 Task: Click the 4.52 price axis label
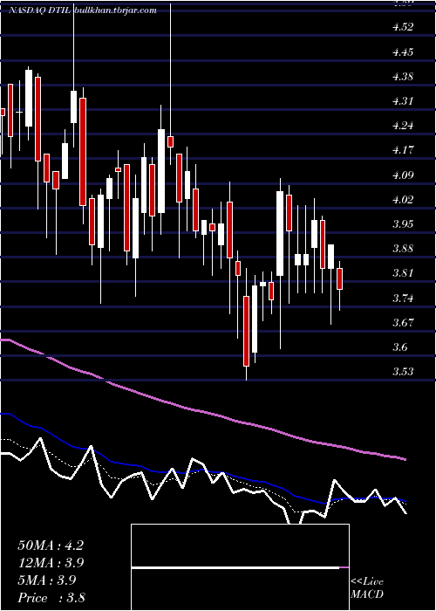(403, 27)
